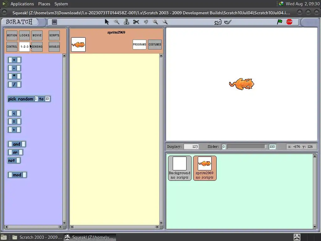The image size is (321, 241).
Task: Click the slider handle next to 100
Action: coord(266,147)
